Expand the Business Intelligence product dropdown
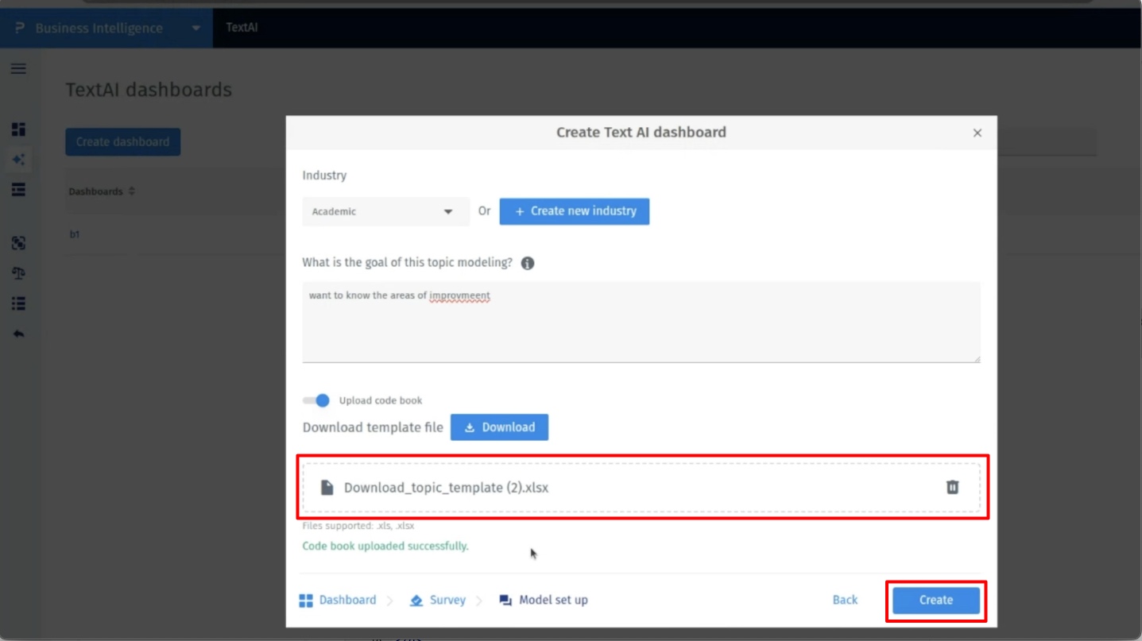Image resolution: width=1142 pixels, height=641 pixels. point(195,29)
